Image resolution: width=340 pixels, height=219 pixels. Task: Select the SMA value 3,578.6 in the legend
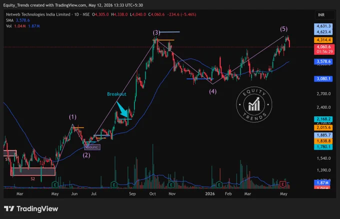coord(23,20)
